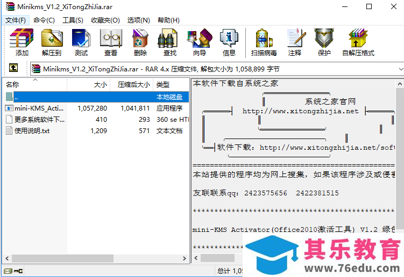Click file list scroll right arrow
The height and width of the screenshot is (277, 404).
(x=184, y=258)
